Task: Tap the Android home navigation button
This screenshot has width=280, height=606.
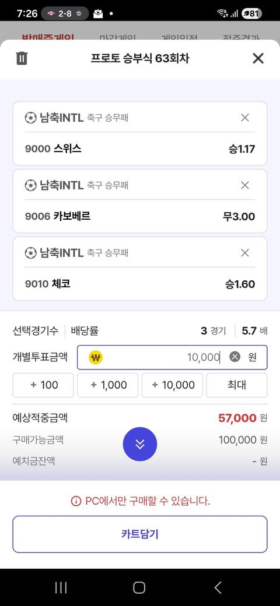Action: [x=139, y=587]
